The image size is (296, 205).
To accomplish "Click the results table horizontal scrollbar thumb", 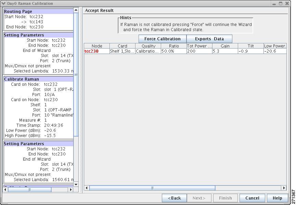I will coord(152,188).
